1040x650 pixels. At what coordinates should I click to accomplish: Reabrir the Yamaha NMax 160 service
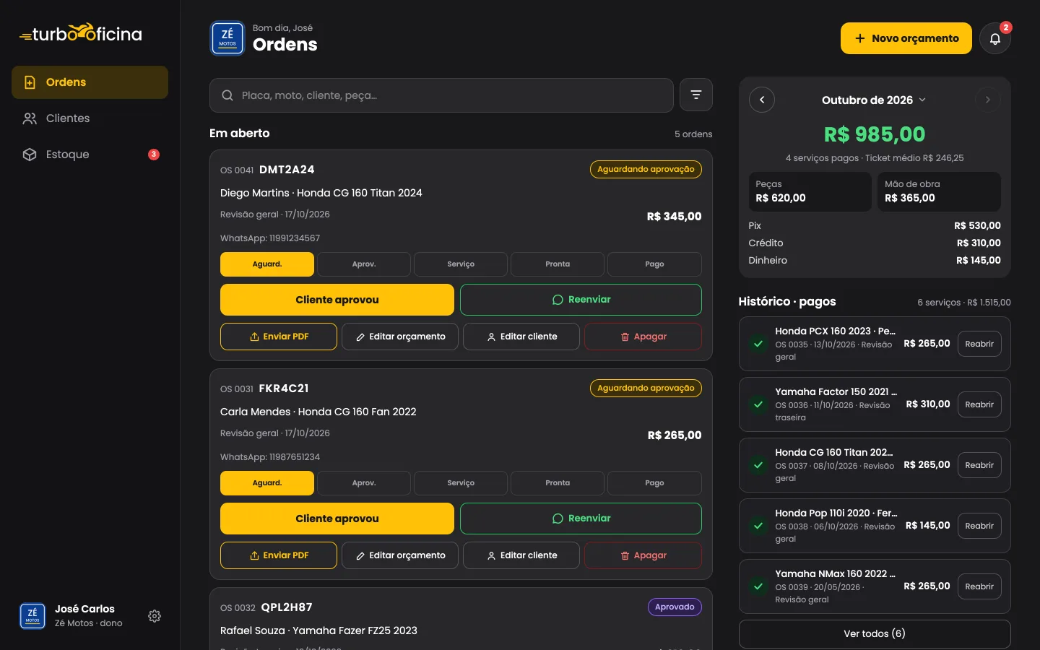979,586
